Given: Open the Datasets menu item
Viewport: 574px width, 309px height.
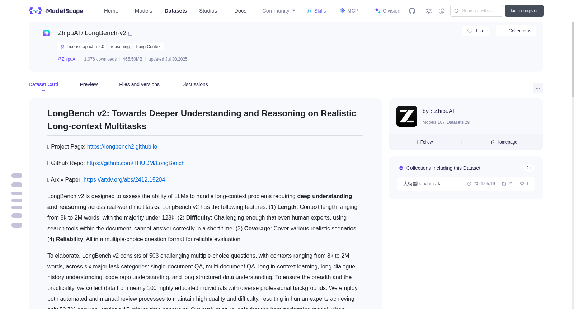Looking at the screenshot, I should [176, 11].
